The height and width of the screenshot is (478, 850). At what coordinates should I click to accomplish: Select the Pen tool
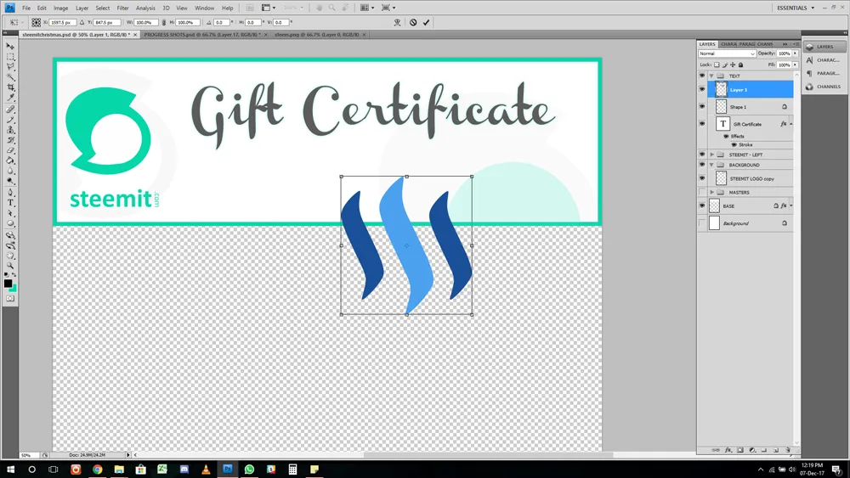pos(9,193)
